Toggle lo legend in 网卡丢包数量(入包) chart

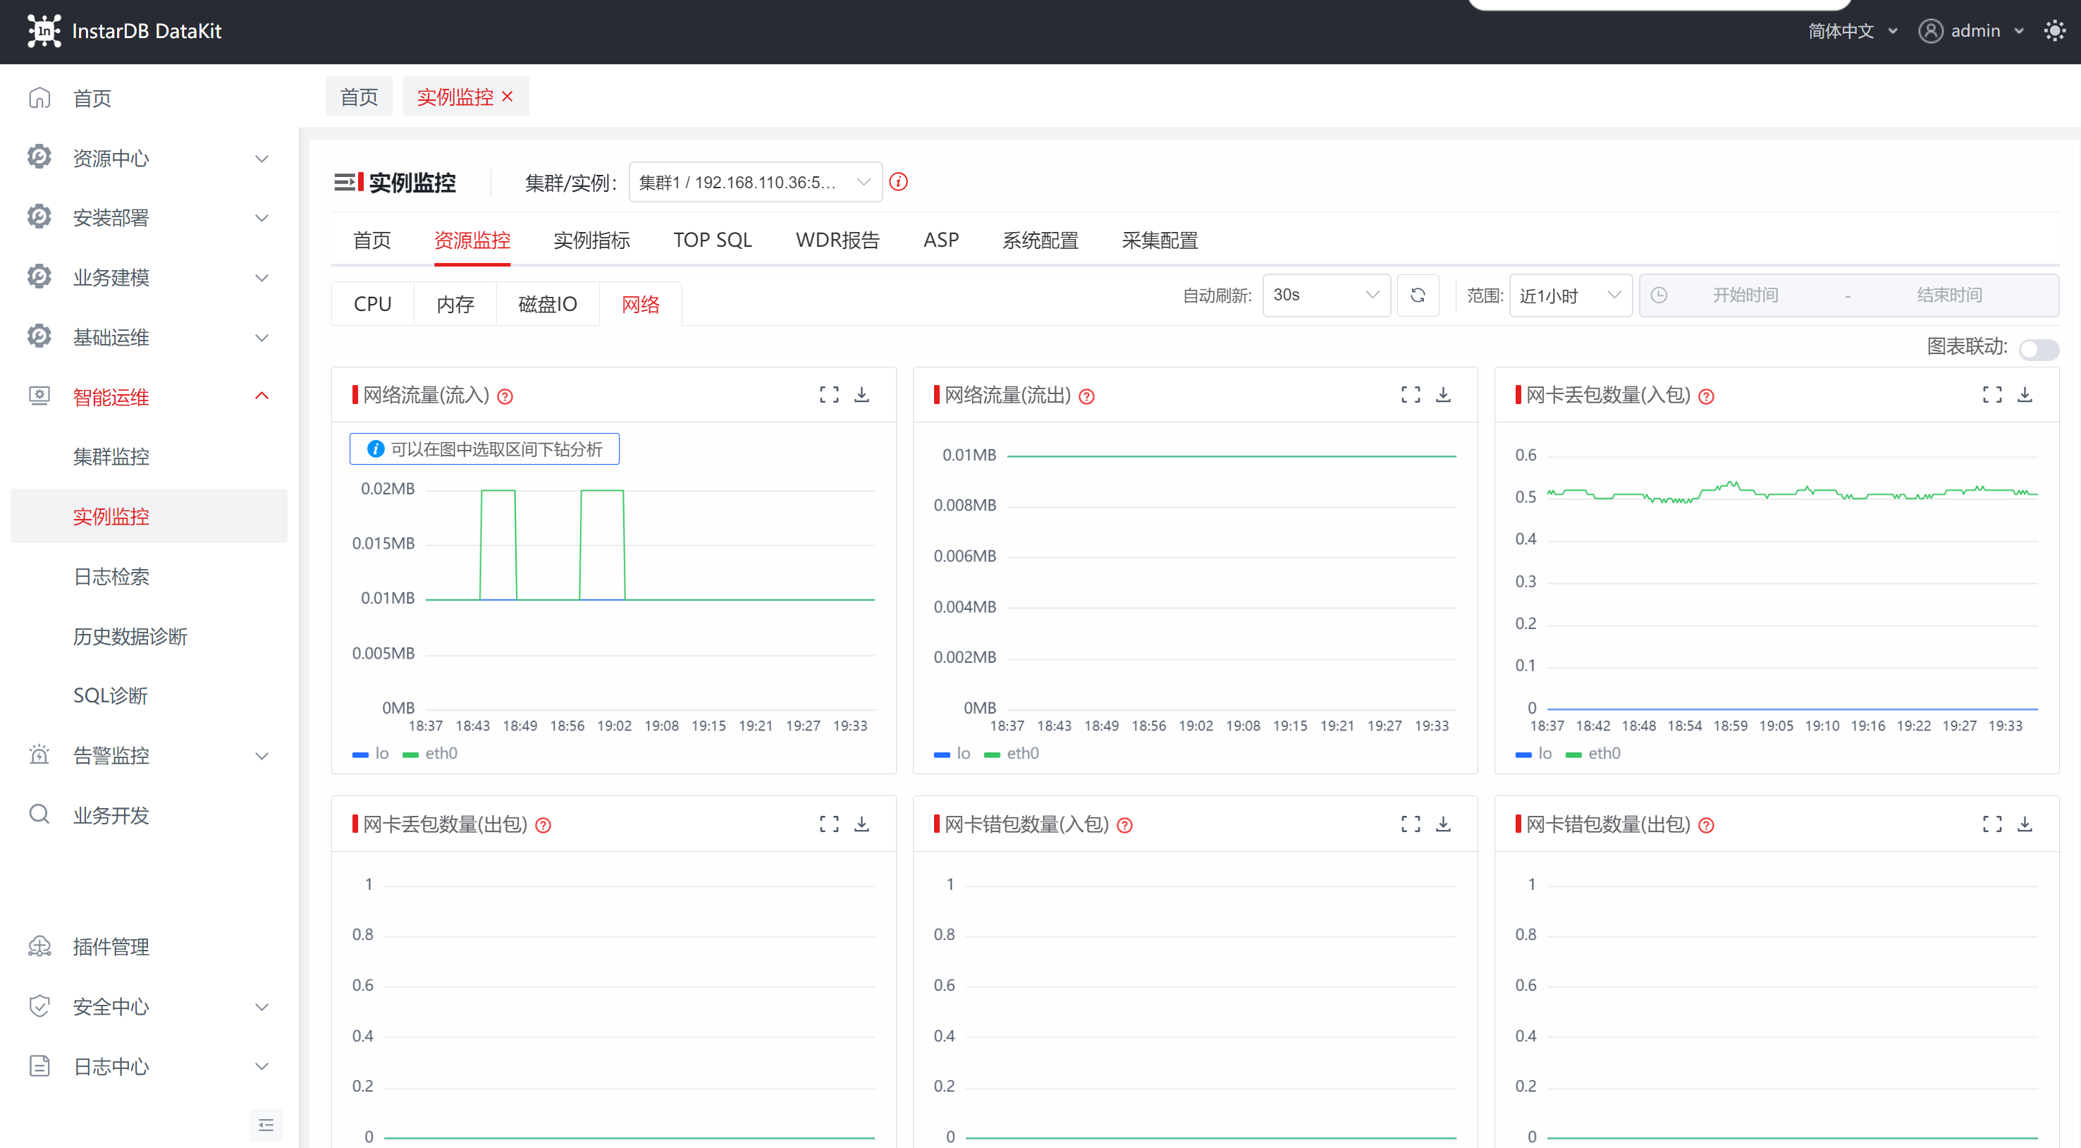click(x=1534, y=753)
